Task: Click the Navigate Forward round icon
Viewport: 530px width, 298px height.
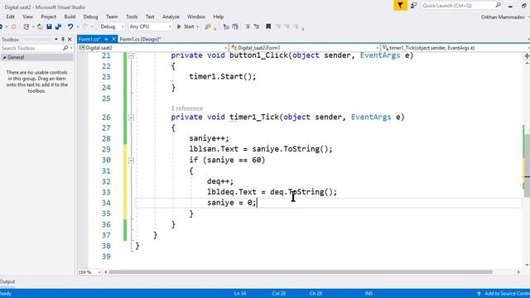Action: tap(13, 26)
